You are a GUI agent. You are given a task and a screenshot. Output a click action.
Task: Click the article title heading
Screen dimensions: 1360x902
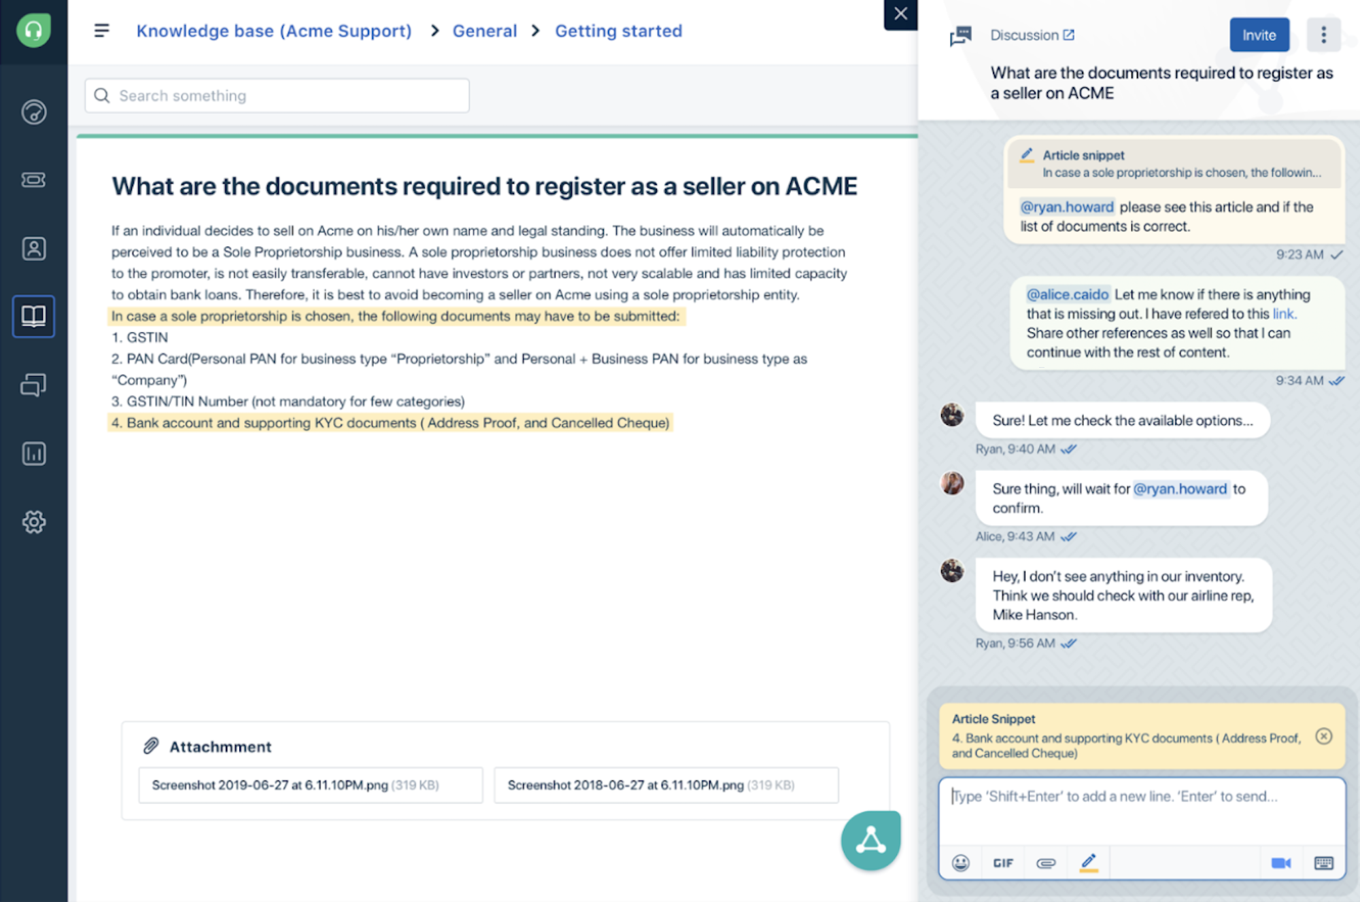point(484,186)
